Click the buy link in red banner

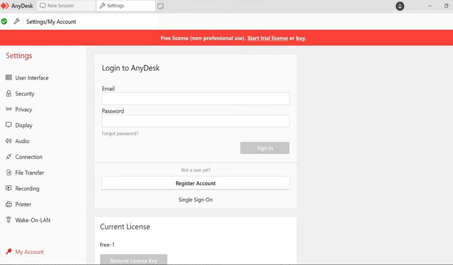pyautogui.click(x=301, y=38)
